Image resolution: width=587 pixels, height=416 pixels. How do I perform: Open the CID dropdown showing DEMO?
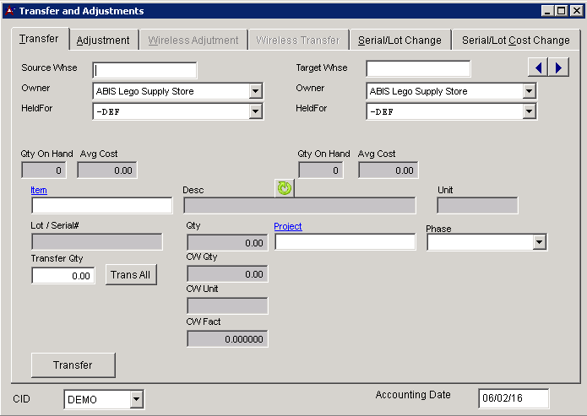click(136, 400)
